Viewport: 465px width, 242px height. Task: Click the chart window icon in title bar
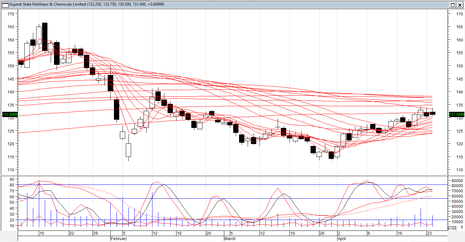point(5,5)
